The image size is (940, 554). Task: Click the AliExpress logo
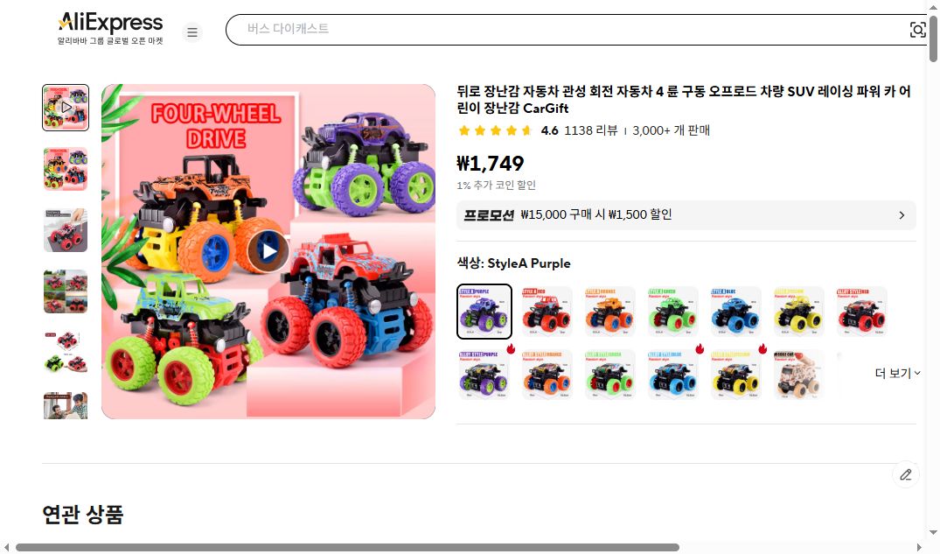[x=110, y=28]
